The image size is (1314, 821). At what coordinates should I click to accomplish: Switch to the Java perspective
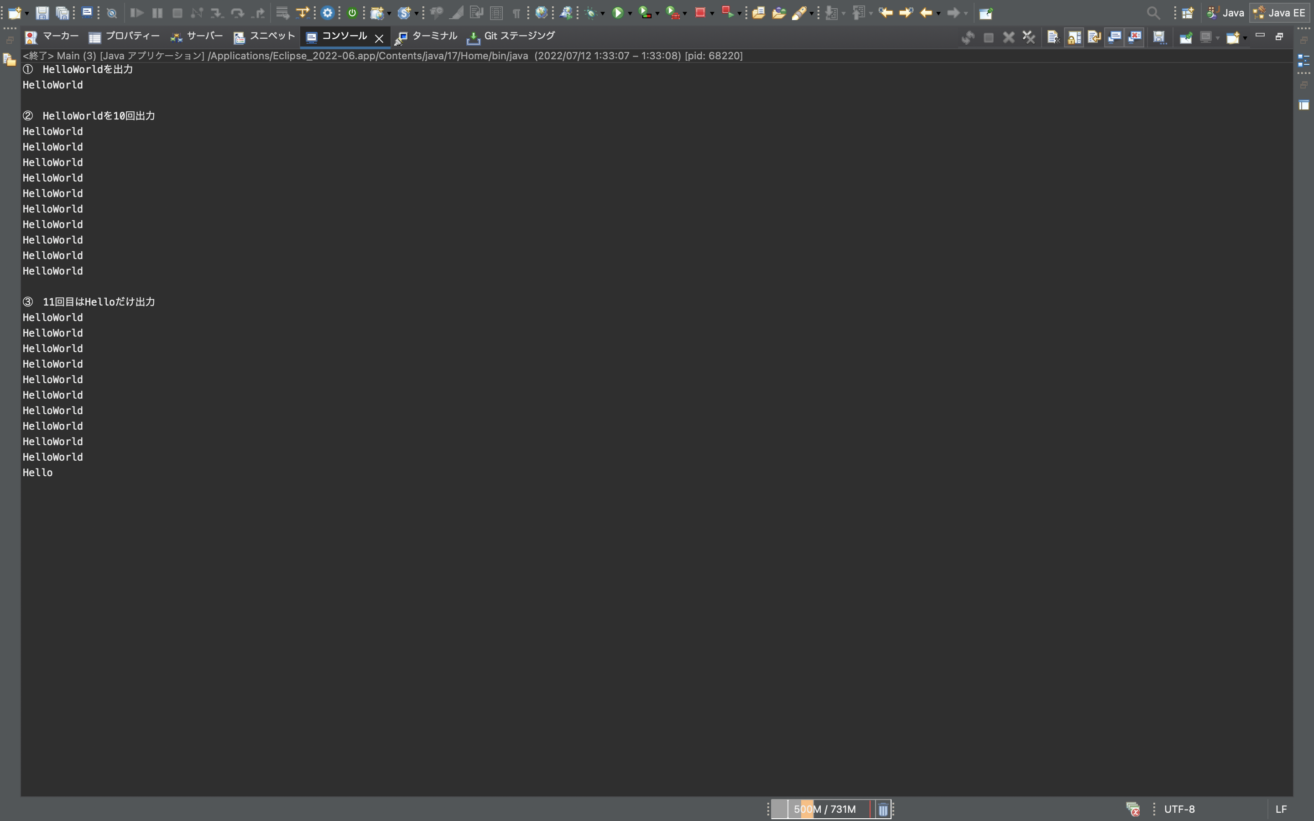[1226, 12]
